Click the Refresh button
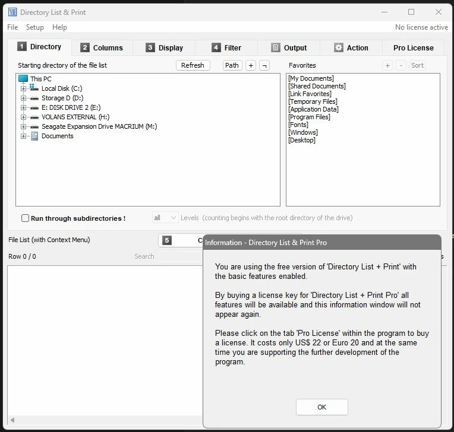This screenshot has height=432, width=454. (193, 65)
